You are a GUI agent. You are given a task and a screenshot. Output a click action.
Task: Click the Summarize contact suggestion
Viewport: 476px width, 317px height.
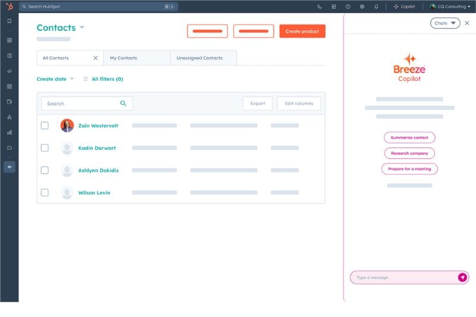[409, 137]
